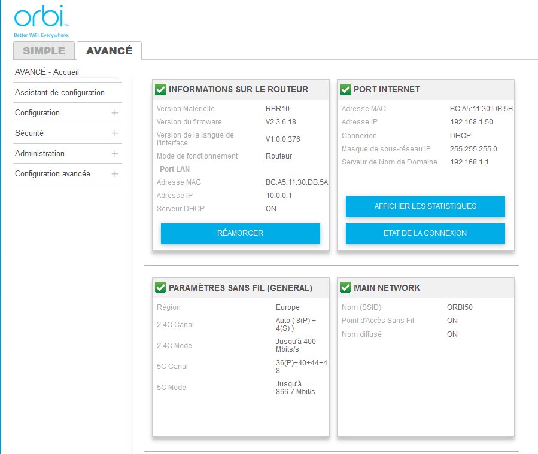Click green checkmark beside Port Internet
Screen dimensions: 538x454
345,90
